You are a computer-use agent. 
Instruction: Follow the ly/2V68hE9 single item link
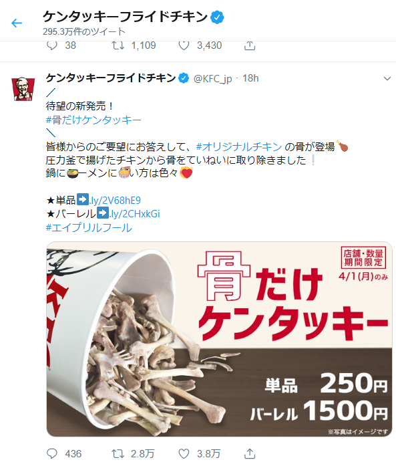115,201
